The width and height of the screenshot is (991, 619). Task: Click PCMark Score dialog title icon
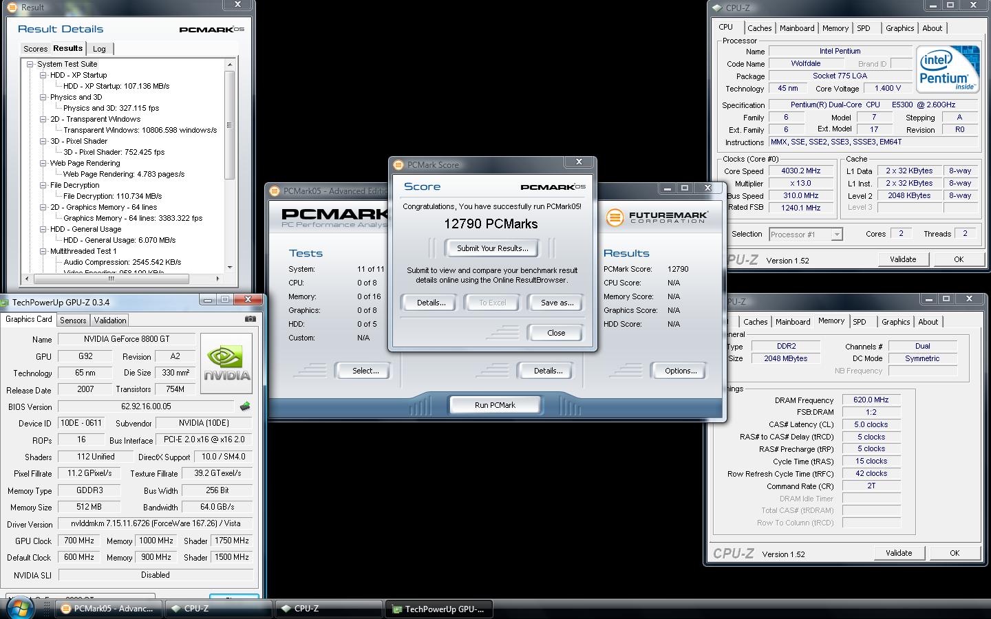click(398, 165)
